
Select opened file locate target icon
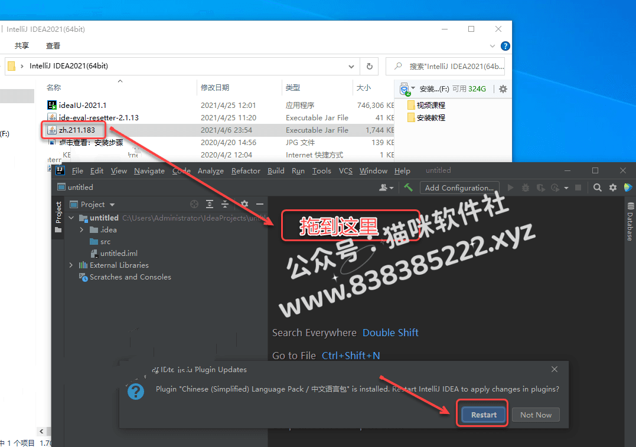click(x=194, y=204)
